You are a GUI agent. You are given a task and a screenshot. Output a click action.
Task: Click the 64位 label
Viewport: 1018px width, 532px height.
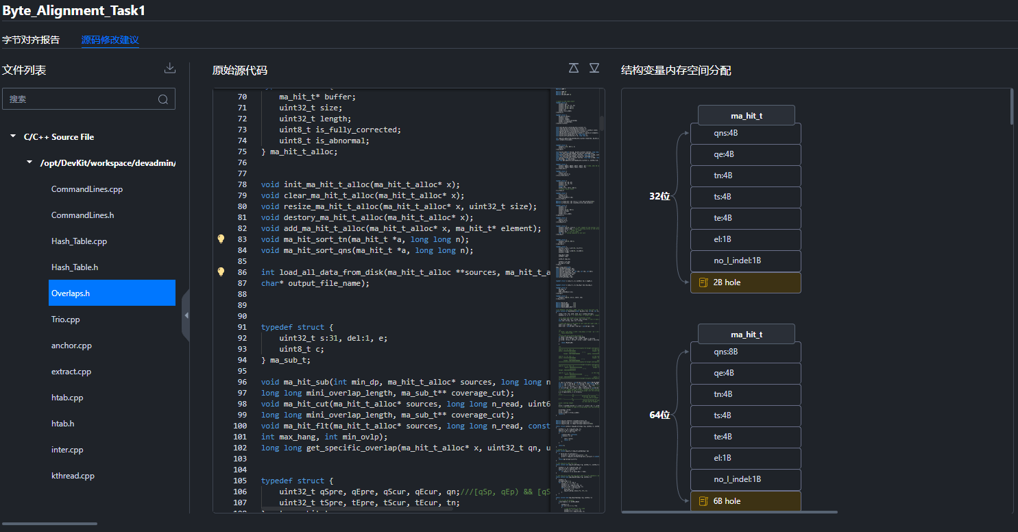coord(659,415)
